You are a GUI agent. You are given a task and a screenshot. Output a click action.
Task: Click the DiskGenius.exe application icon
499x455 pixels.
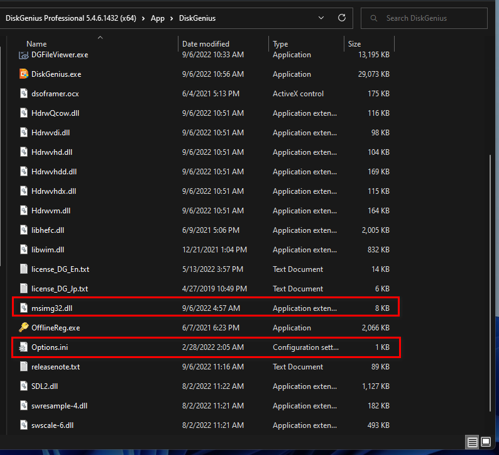pos(24,74)
